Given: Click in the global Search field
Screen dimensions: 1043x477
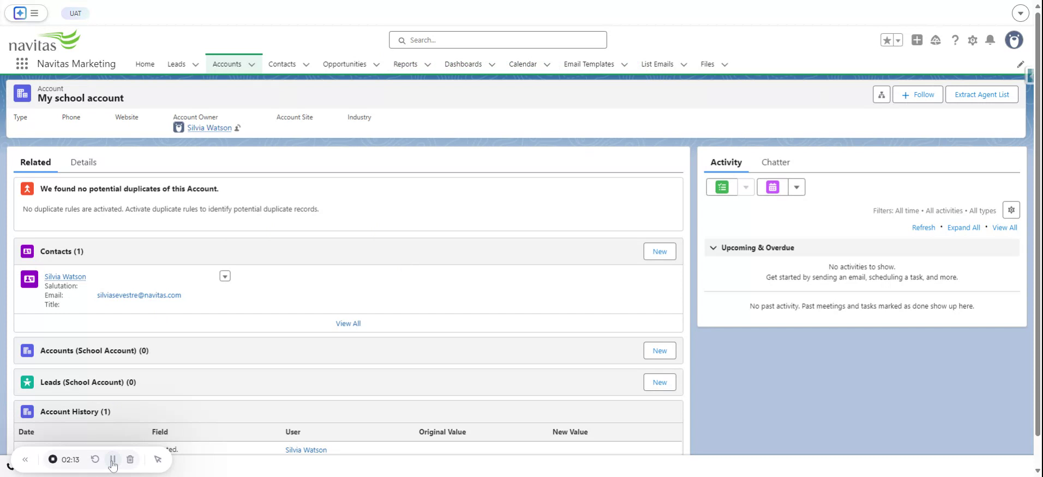Looking at the screenshot, I should coord(497,40).
